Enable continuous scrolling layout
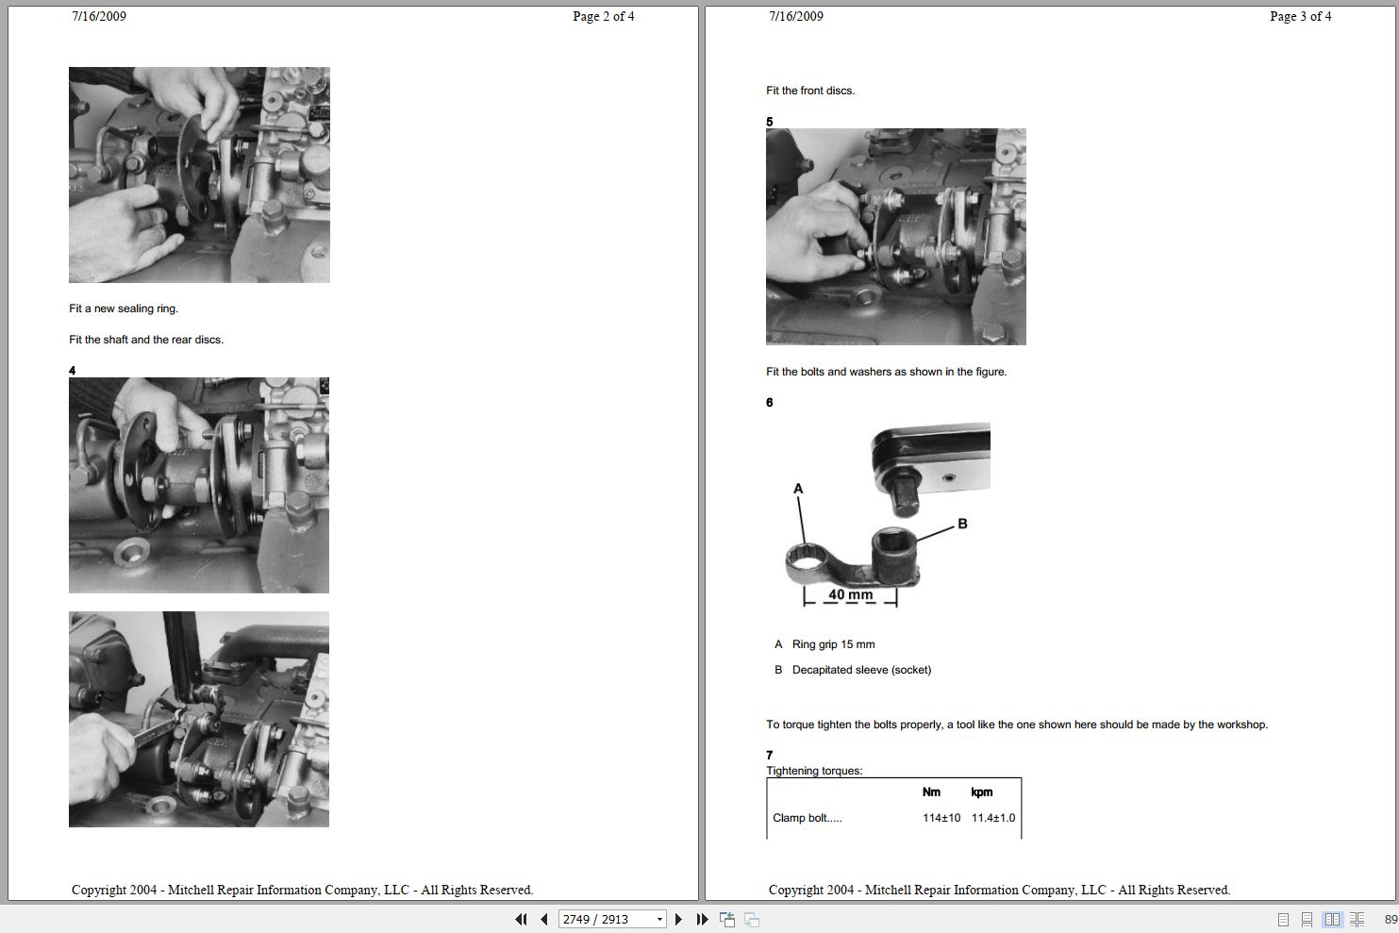This screenshot has height=933, width=1399. click(x=1307, y=918)
